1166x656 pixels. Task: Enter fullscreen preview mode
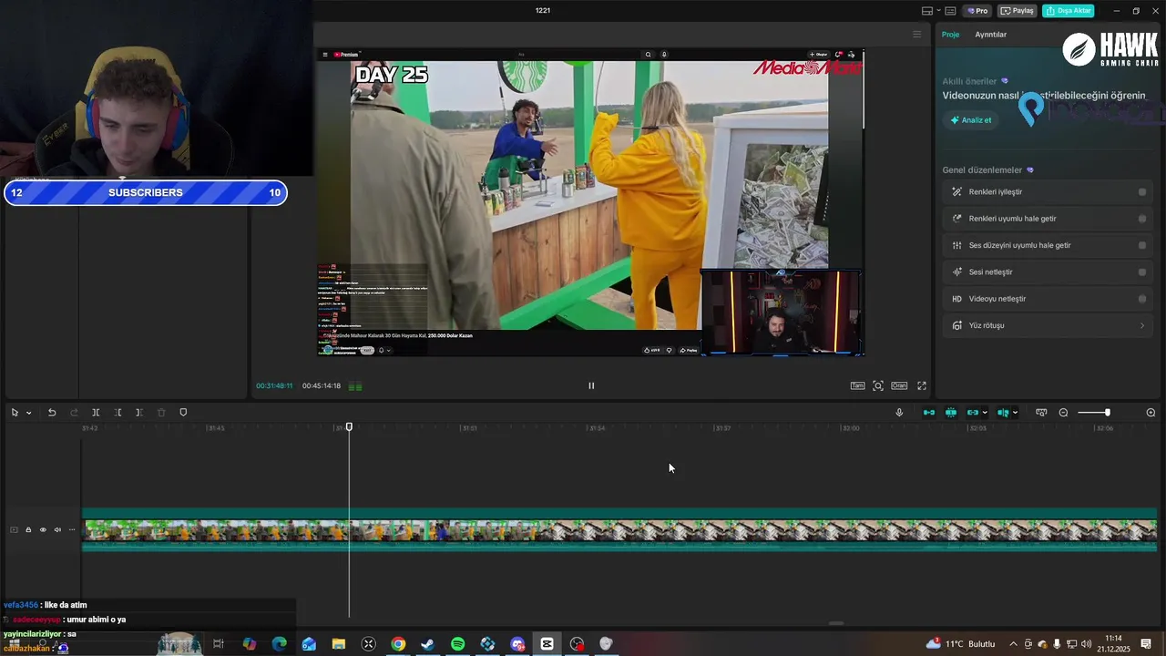[x=922, y=385]
